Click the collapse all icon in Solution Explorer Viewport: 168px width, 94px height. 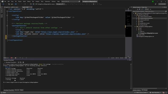point(146,9)
